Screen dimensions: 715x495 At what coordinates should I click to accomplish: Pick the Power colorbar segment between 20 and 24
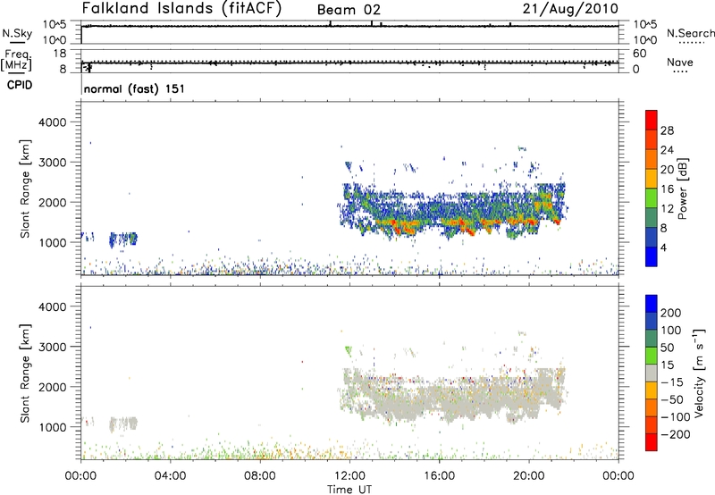pyautogui.click(x=652, y=159)
